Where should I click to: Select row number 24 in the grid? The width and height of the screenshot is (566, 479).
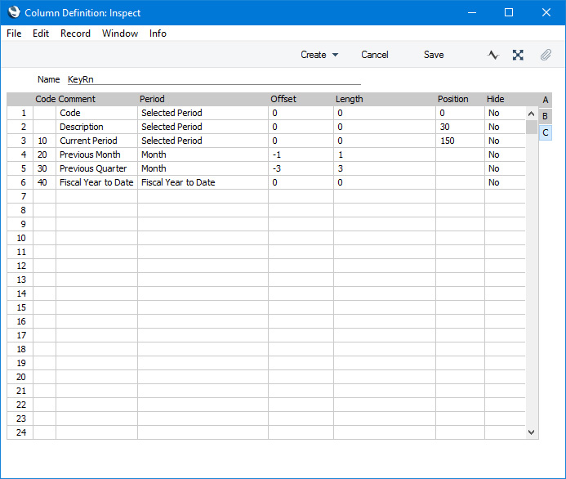(20, 432)
